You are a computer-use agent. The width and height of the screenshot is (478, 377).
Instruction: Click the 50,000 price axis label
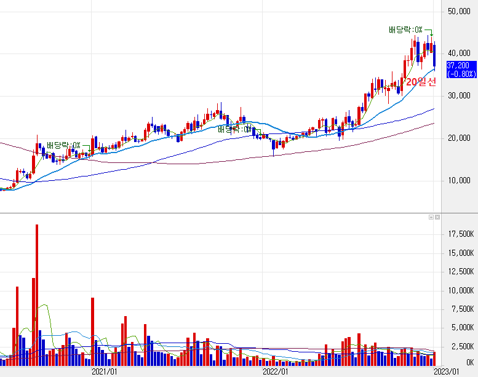459,12
